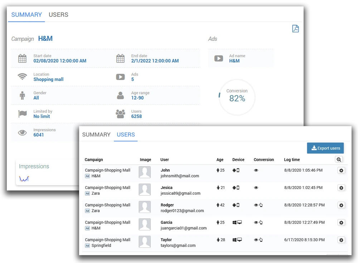Click the Log time column header
This screenshot has width=358, height=263.
292,160
